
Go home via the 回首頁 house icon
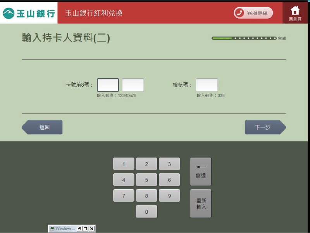295,13
